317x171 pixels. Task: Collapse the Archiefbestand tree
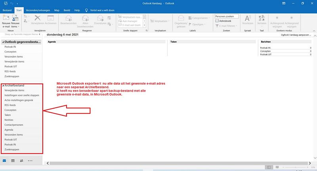pyautogui.click(x=3, y=86)
